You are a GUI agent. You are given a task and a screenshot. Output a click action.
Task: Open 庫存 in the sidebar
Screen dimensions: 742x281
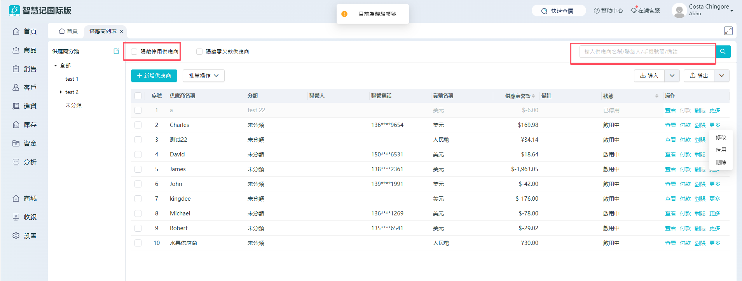pyautogui.click(x=25, y=125)
